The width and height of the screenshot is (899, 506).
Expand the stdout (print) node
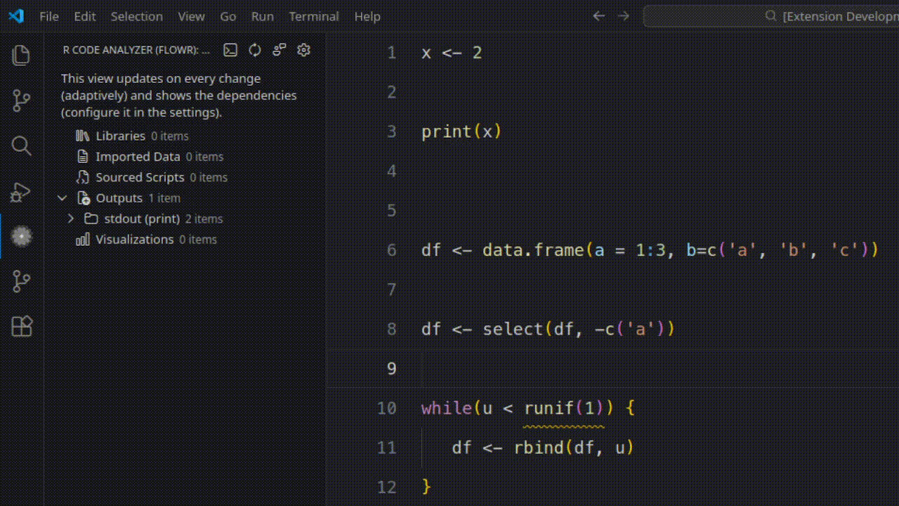[70, 219]
